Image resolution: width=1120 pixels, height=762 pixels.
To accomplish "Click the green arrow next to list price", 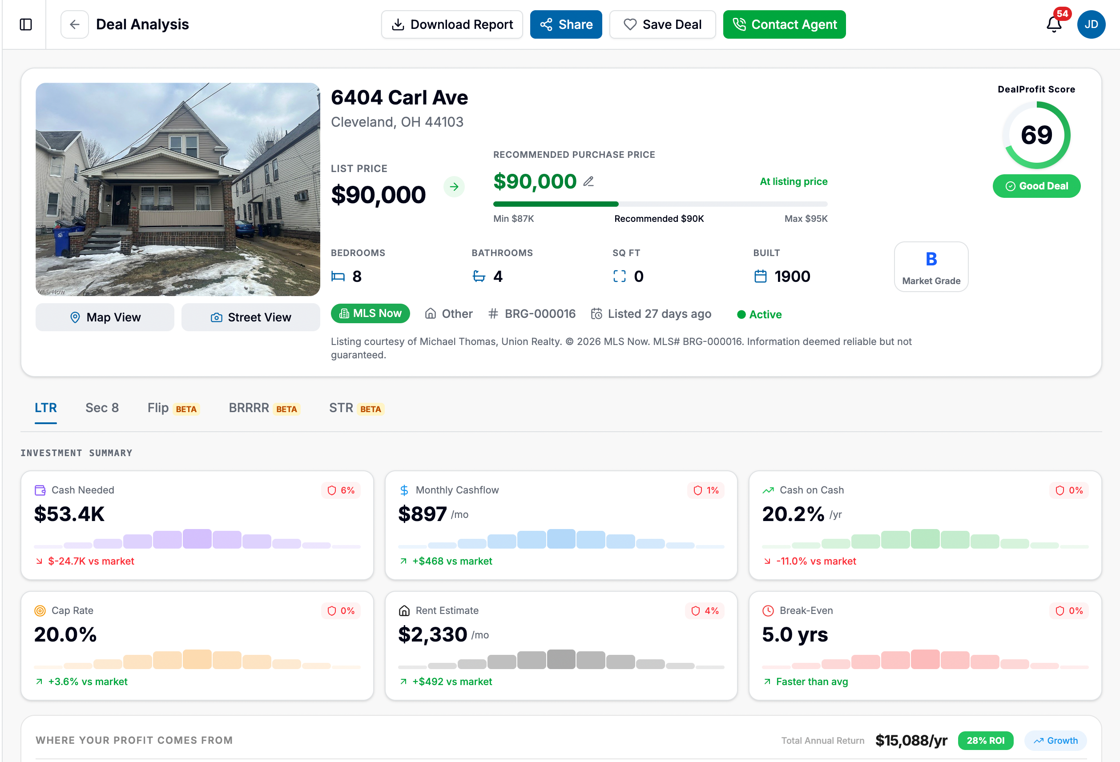I will point(454,187).
